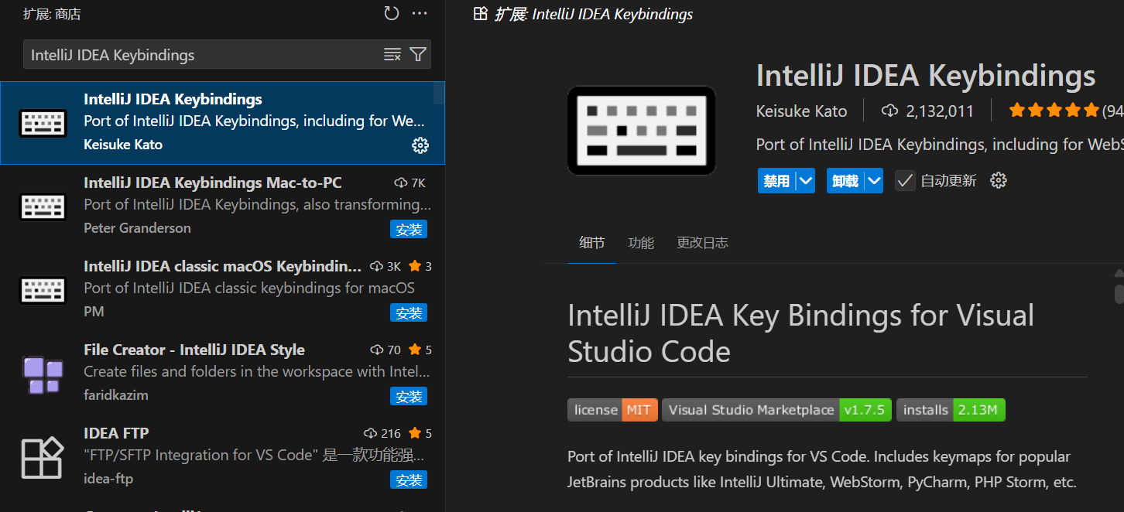Refresh the extensions list
Image resolution: width=1124 pixels, height=512 pixels.
click(391, 13)
